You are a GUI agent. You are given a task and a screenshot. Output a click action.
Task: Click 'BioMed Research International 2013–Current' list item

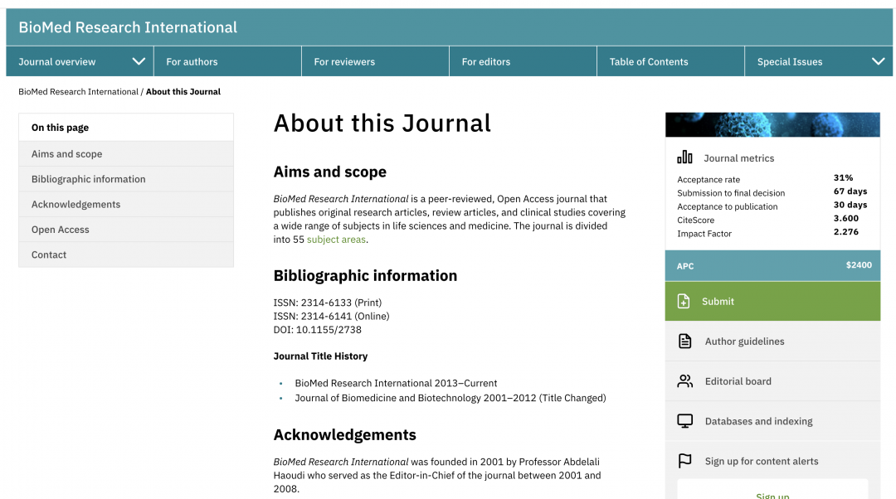tap(396, 383)
